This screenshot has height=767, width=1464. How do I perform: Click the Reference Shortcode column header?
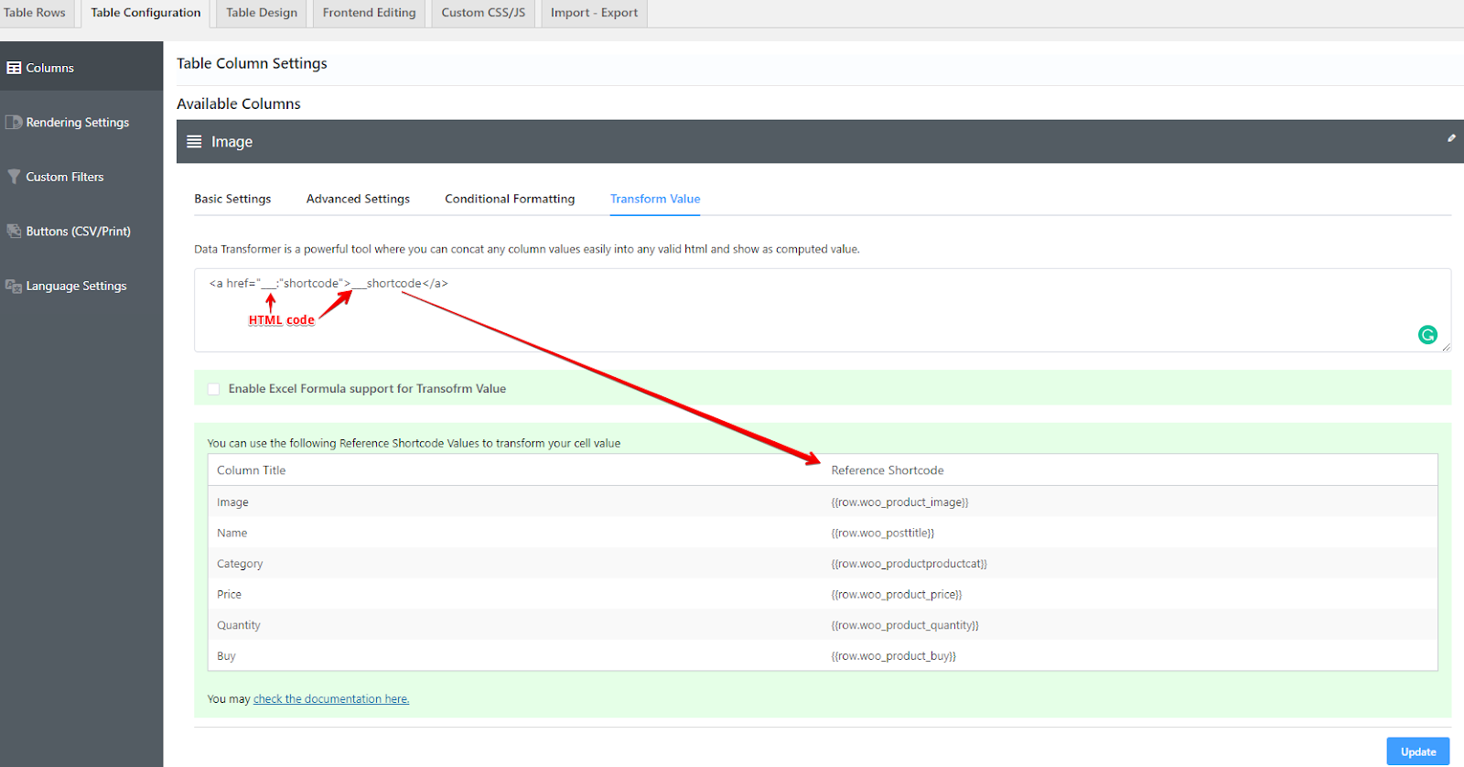coord(888,470)
